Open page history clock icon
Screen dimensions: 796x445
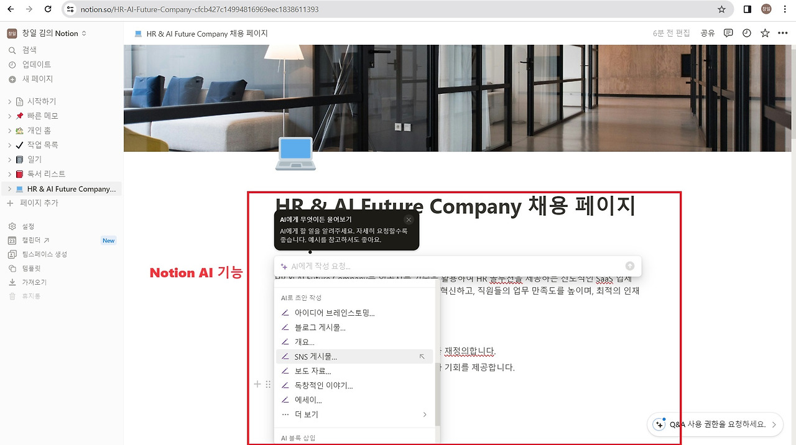[747, 33]
